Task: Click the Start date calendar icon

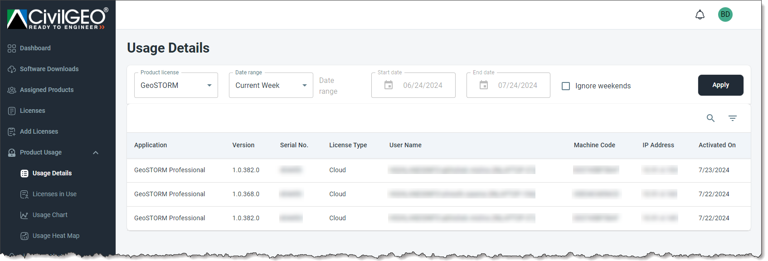Action: [x=389, y=85]
